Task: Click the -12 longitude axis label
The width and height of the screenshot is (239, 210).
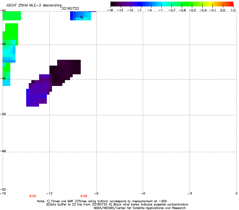Action: tap(49, 194)
